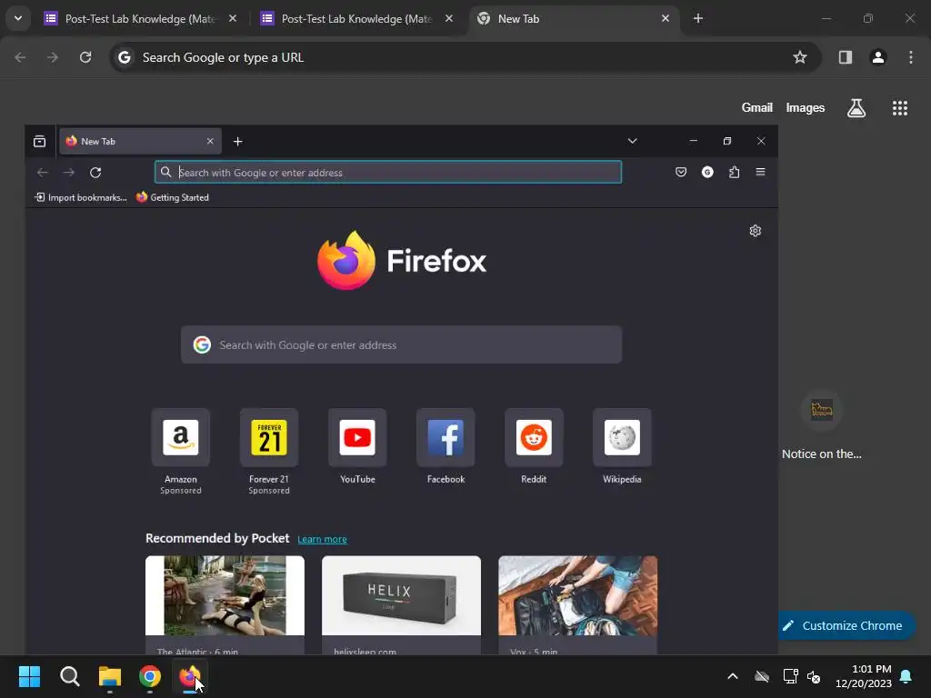Open Vox Pocket story thumbnail

pyautogui.click(x=577, y=595)
